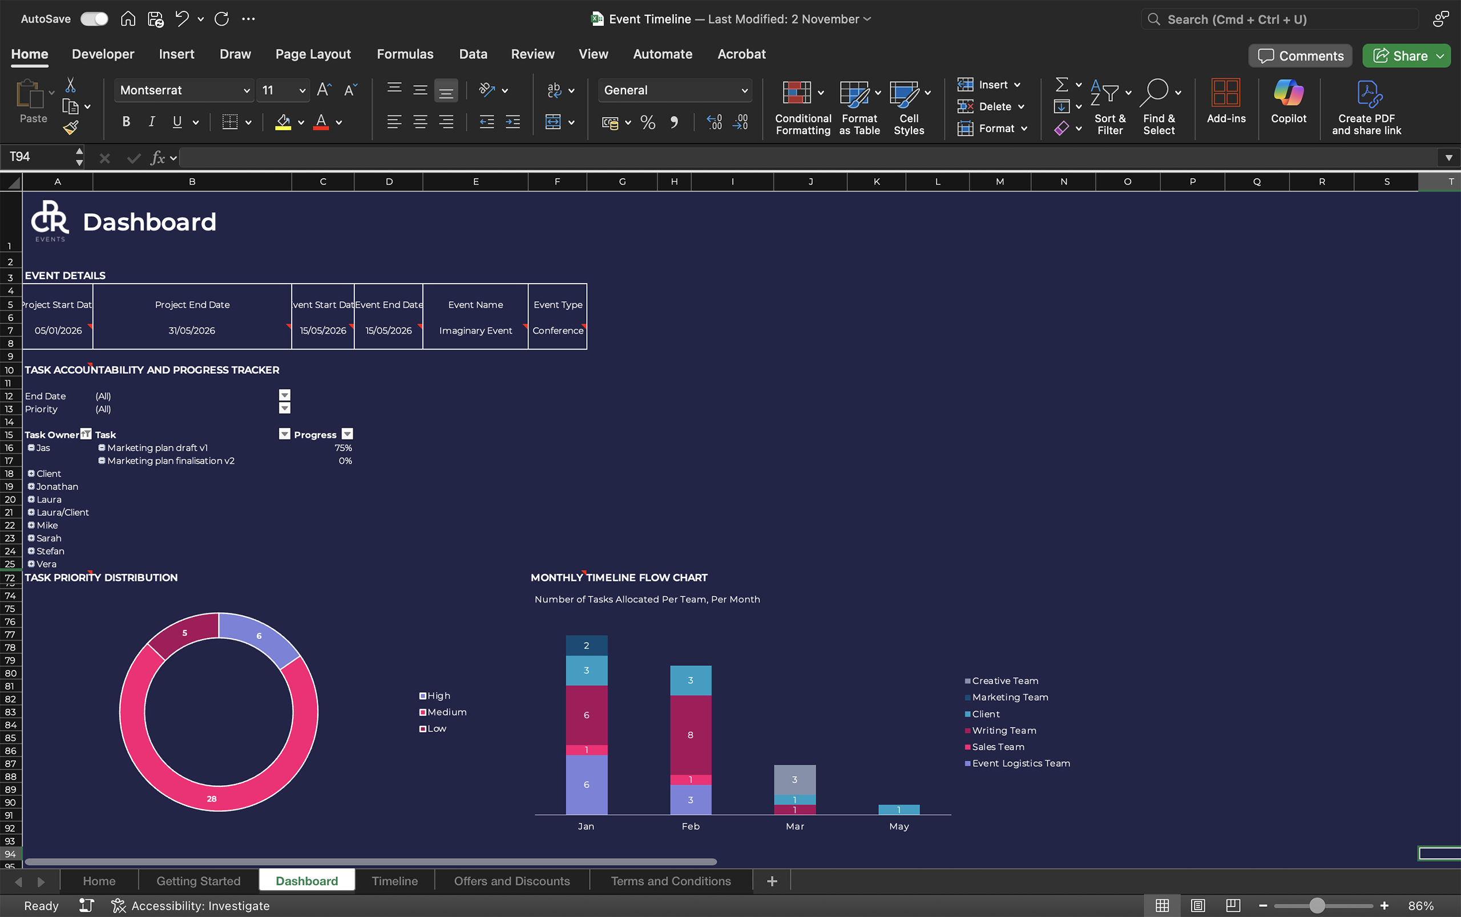This screenshot has height=917, width=1461.
Task: Click the percent style icon
Action: pos(648,123)
